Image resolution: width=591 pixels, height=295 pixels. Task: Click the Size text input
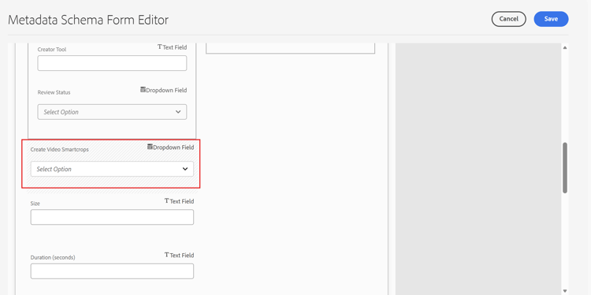click(112, 217)
